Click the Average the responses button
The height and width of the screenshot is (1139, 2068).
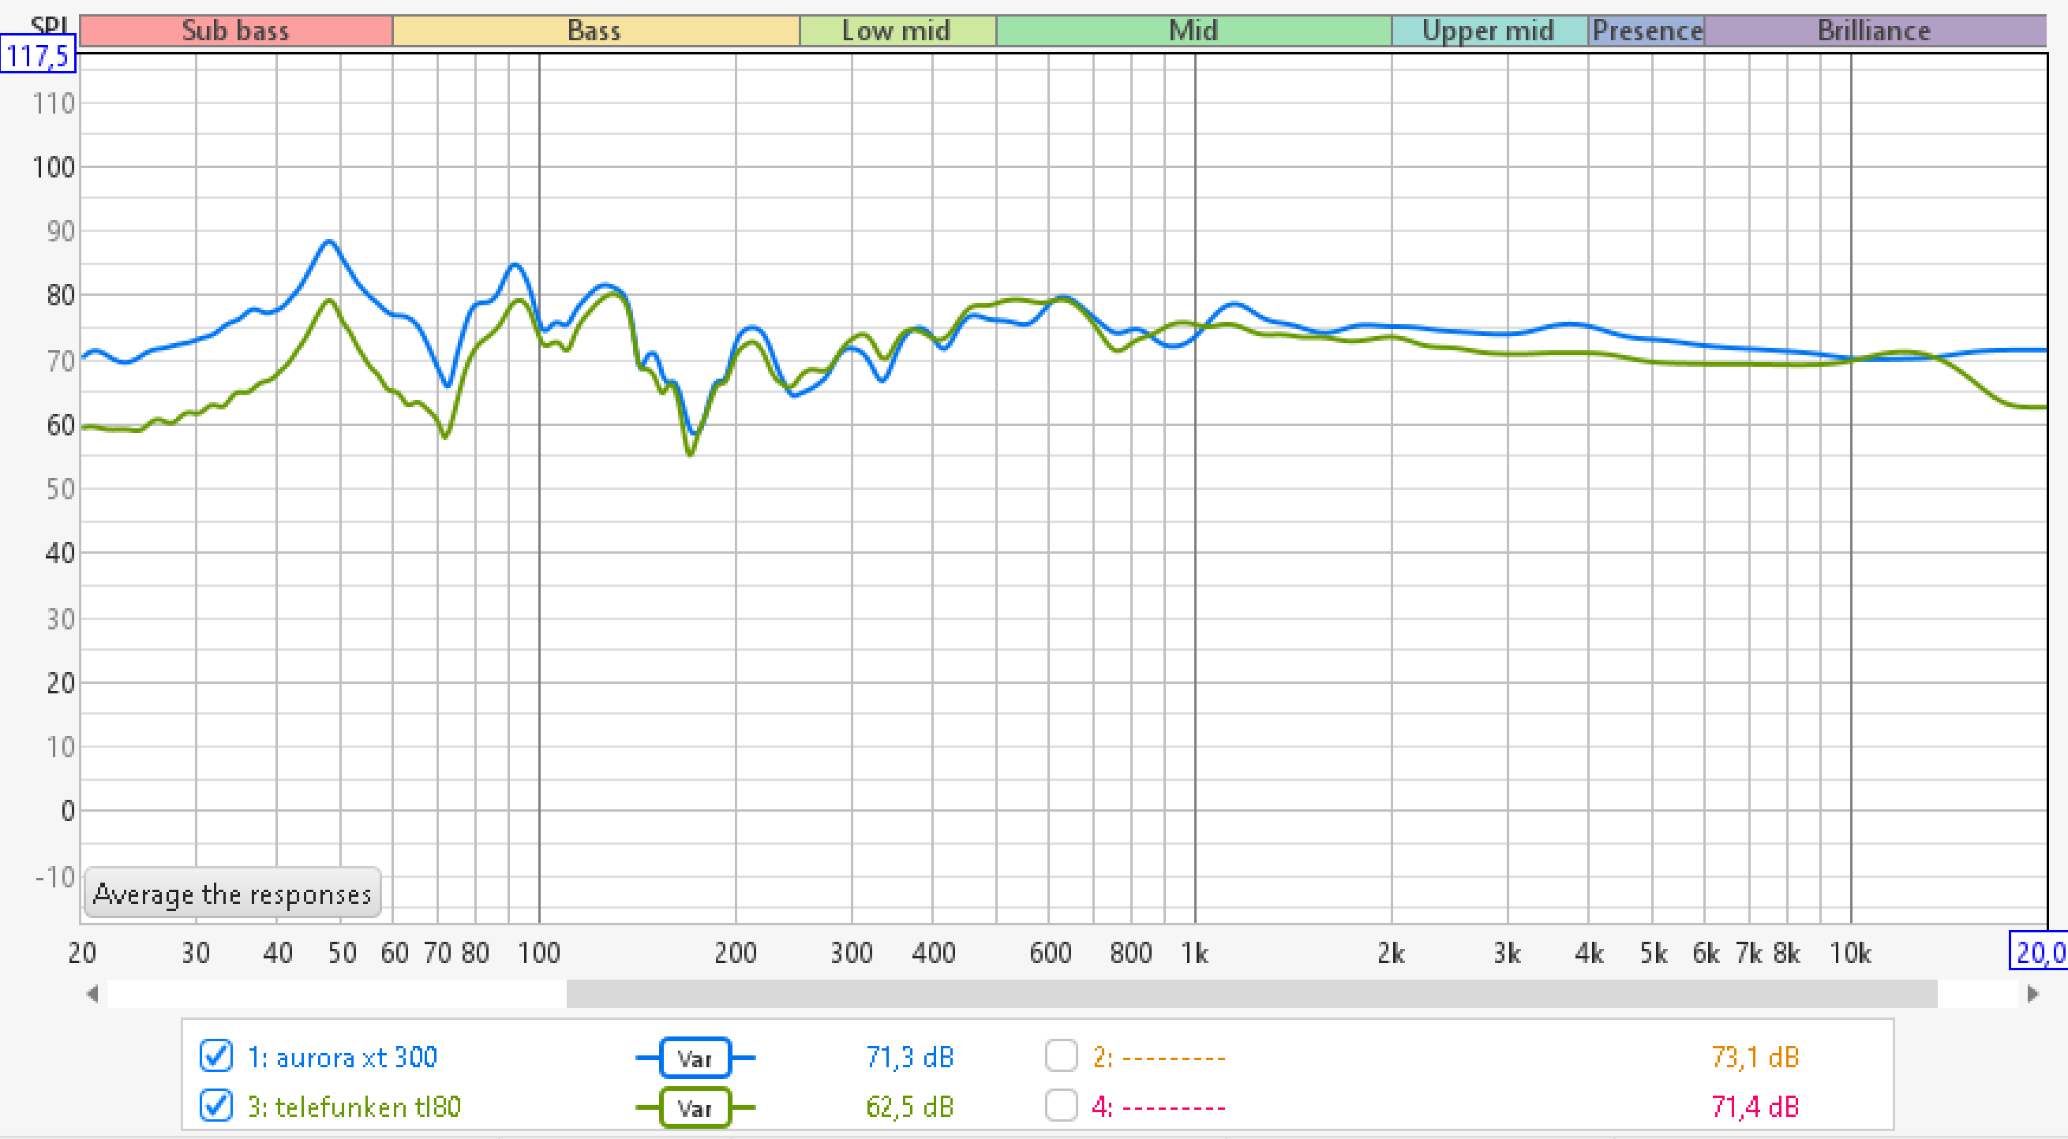click(x=232, y=893)
